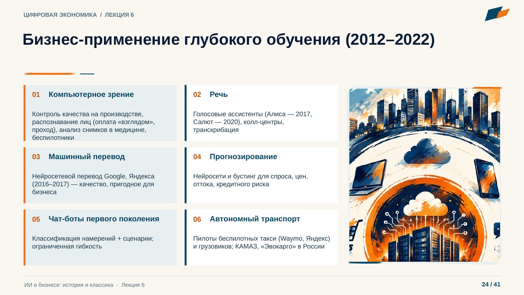Screen dimensions: 524x295
Task: Click the blue-orange logo in the top corner
Action: [x=497, y=14]
